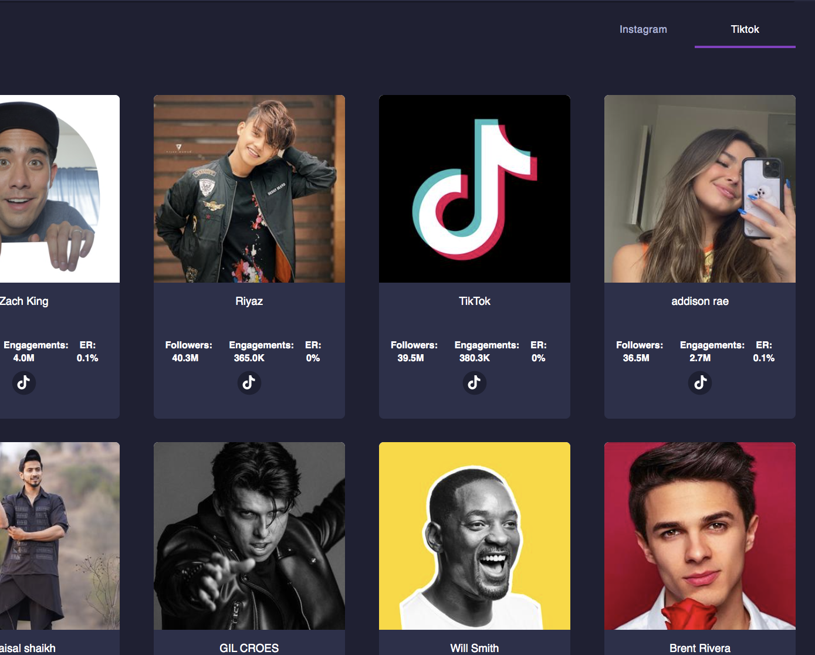Click the Riyaz name link

[249, 301]
